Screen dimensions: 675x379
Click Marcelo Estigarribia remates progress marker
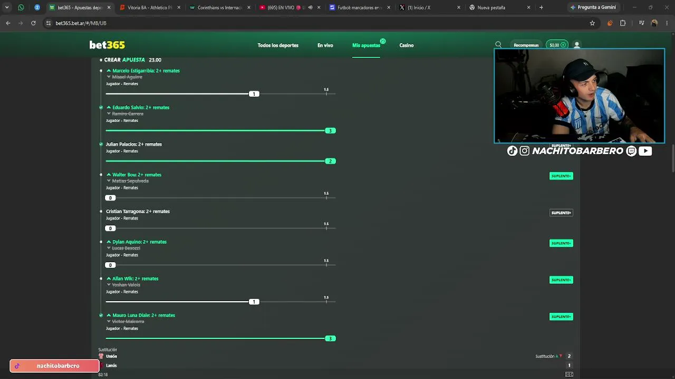(x=254, y=94)
